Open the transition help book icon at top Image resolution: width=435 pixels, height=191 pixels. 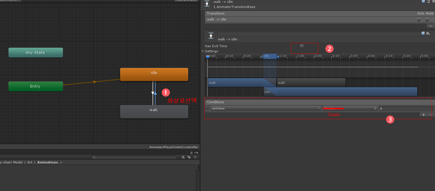(423, 1)
